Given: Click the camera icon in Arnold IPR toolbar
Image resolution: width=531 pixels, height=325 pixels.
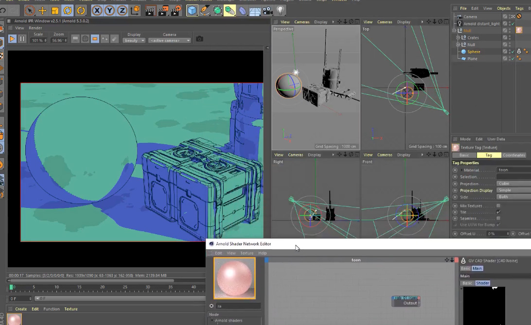Looking at the screenshot, I should (199, 39).
